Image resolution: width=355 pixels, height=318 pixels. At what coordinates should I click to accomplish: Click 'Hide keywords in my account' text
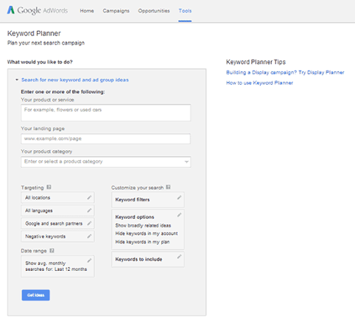(147, 233)
